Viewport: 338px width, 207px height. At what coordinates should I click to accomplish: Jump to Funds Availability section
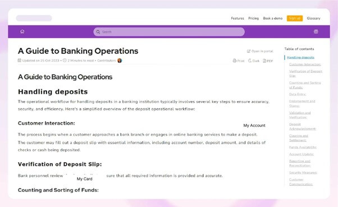click(303, 147)
